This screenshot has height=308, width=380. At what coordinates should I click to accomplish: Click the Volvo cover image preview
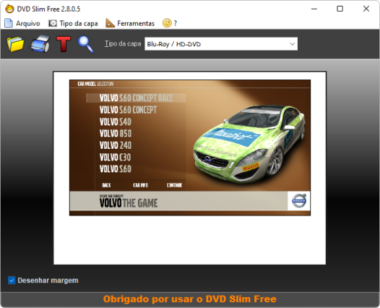[190, 147]
